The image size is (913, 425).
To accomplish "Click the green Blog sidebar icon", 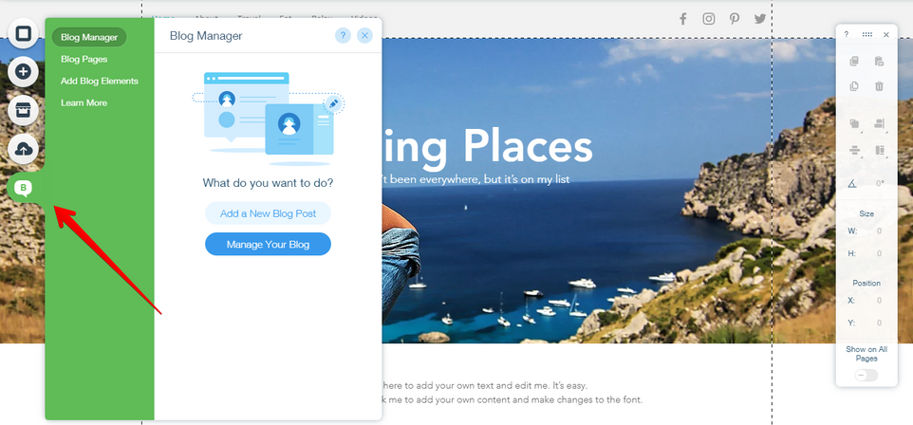I will (23, 188).
